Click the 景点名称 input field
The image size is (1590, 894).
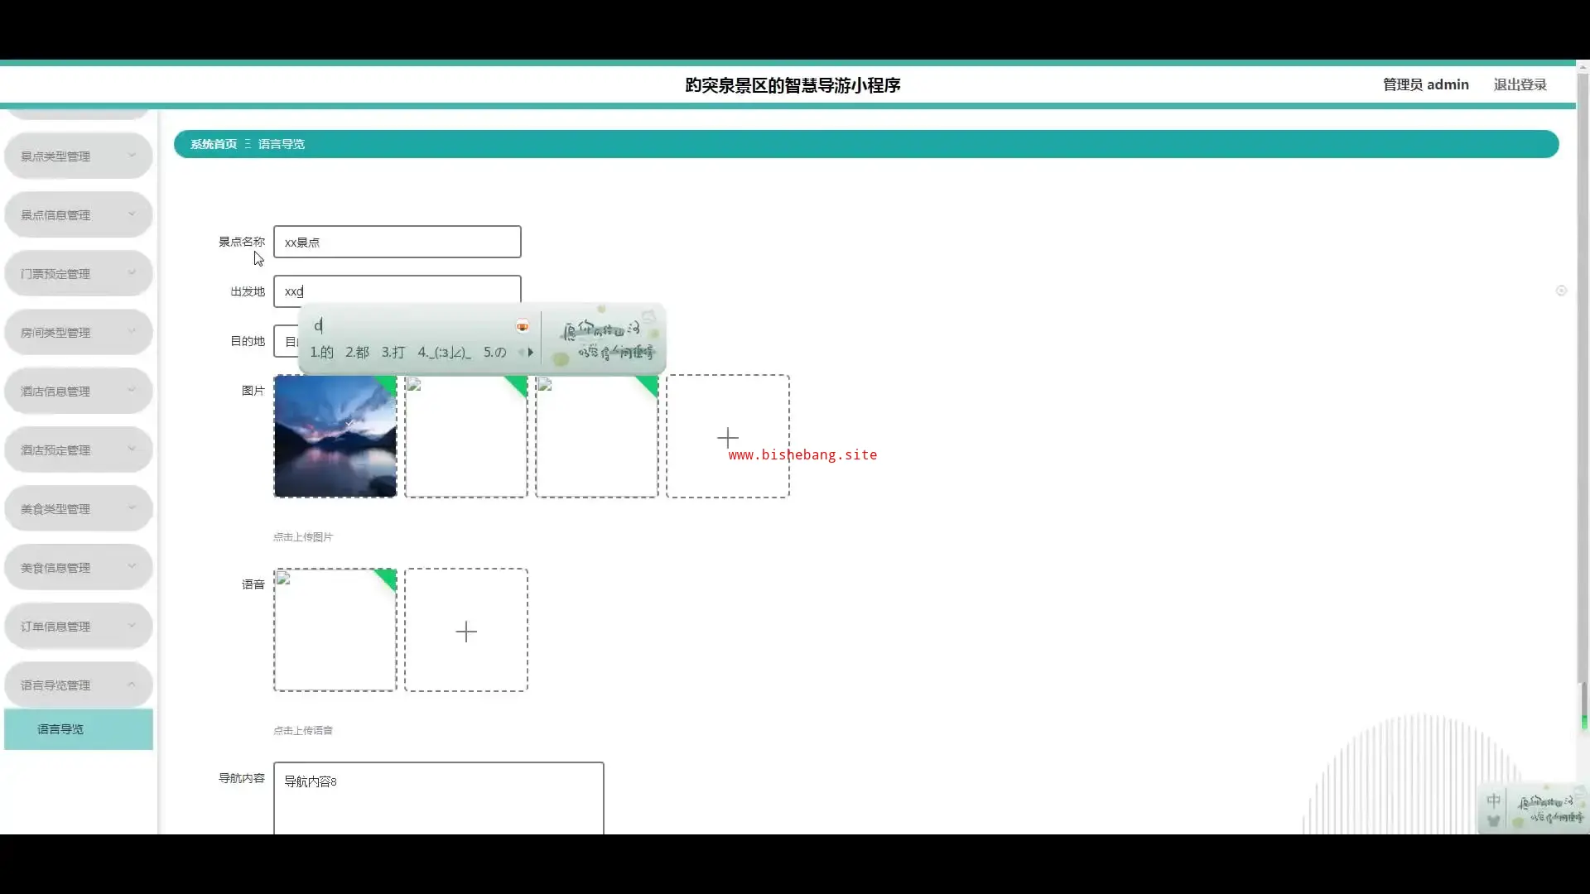pyautogui.click(x=397, y=242)
